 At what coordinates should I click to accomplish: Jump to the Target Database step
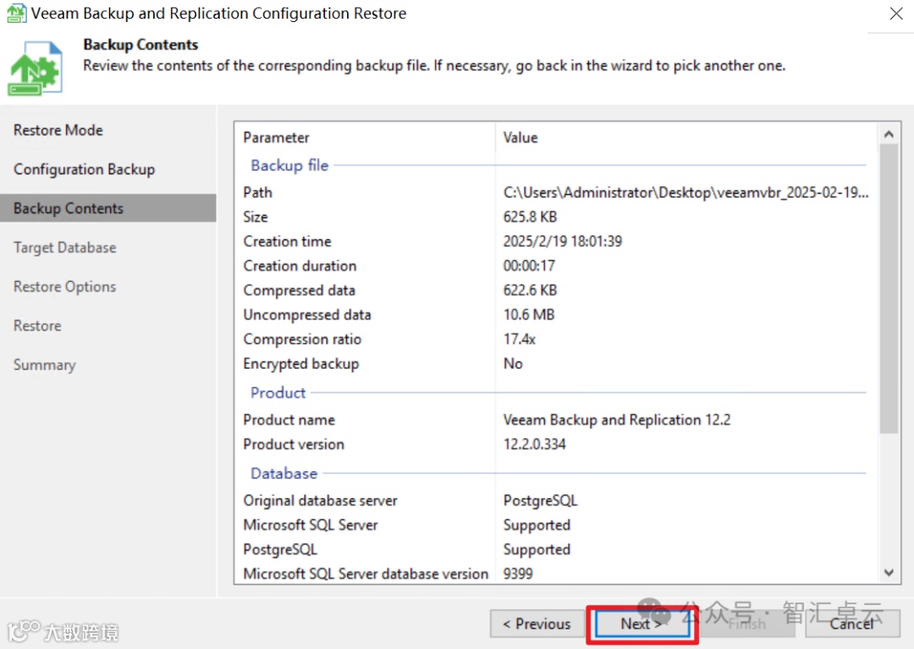point(64,248)
